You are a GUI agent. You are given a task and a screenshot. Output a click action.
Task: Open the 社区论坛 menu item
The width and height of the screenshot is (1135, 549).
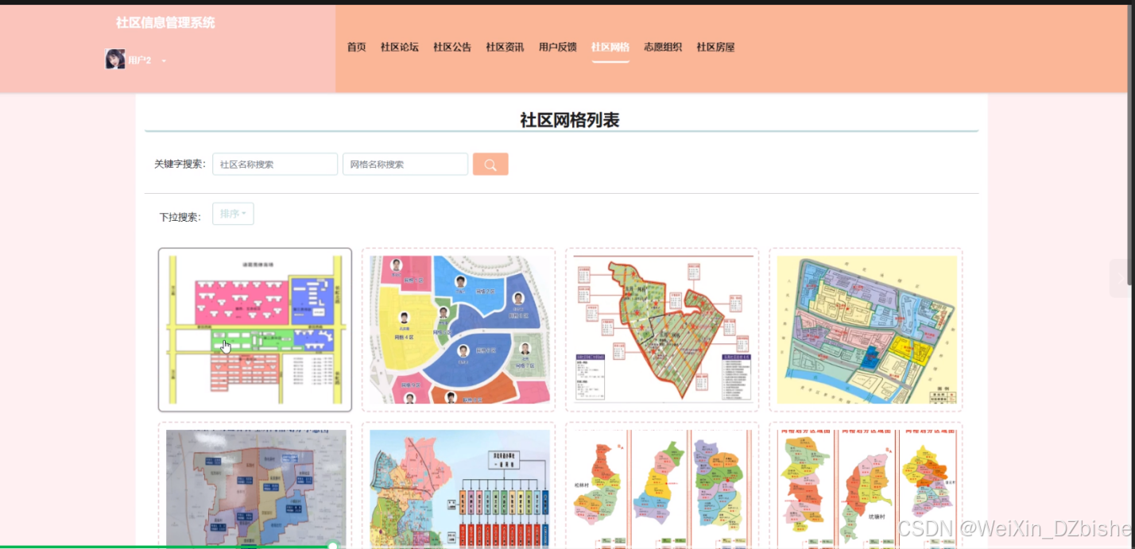point(399,47)
